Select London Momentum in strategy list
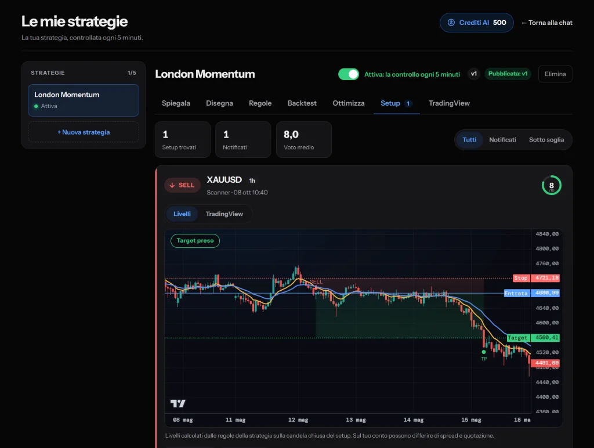This screenshot has width=594, height=448. [x=84, y=100]
